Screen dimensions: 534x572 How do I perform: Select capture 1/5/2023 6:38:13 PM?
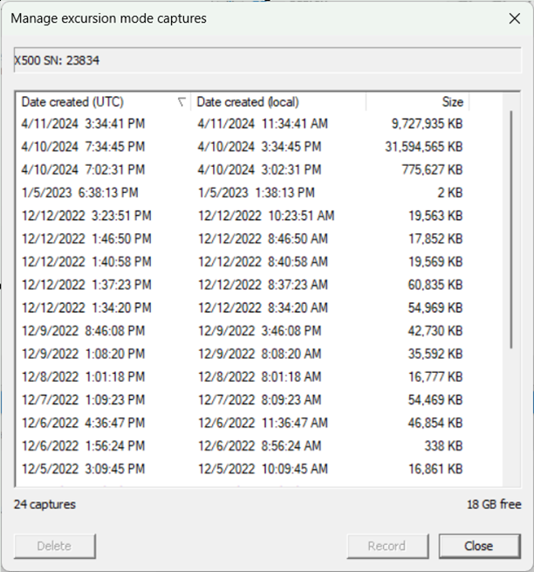tap(79, 193)
